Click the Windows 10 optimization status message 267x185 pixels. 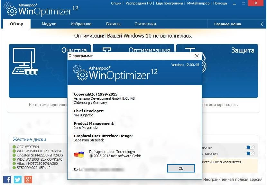(x=133, y=36)
